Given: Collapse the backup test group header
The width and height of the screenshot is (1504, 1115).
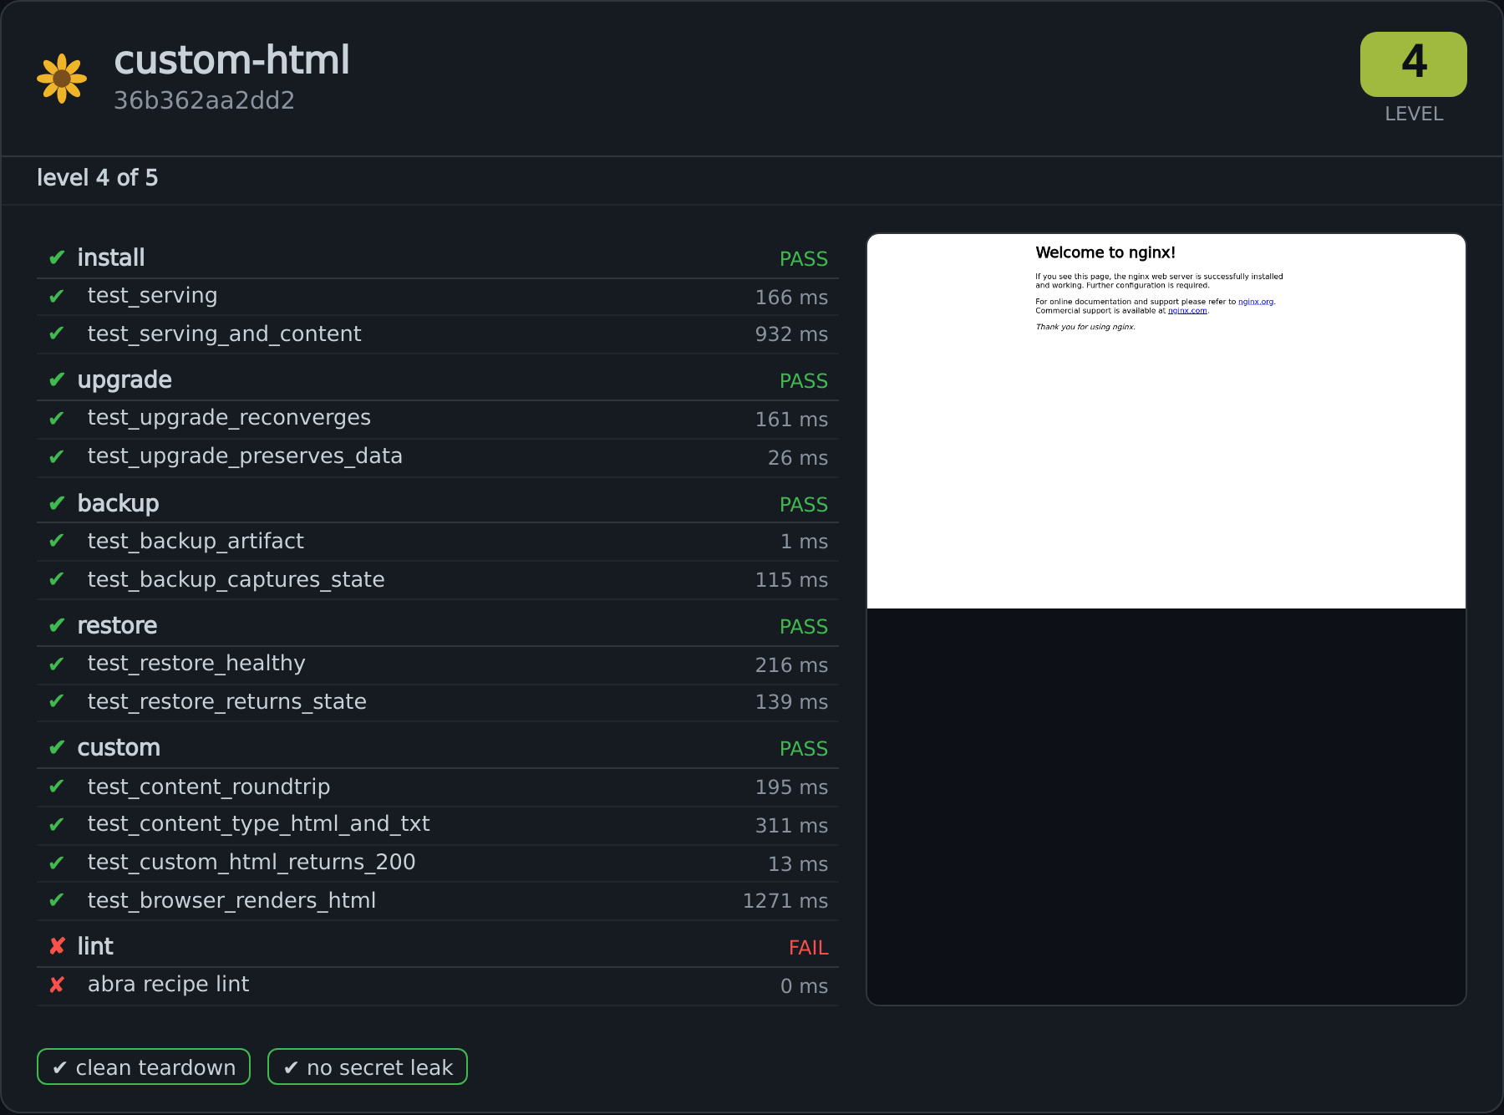Looking at the screenshot, I should point(438,503).
